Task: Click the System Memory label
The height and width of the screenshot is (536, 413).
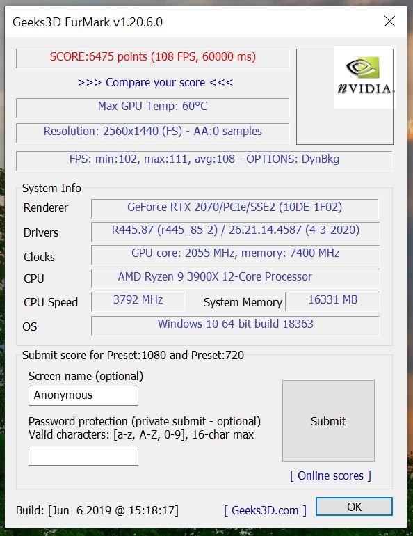Action: point(243,302)
